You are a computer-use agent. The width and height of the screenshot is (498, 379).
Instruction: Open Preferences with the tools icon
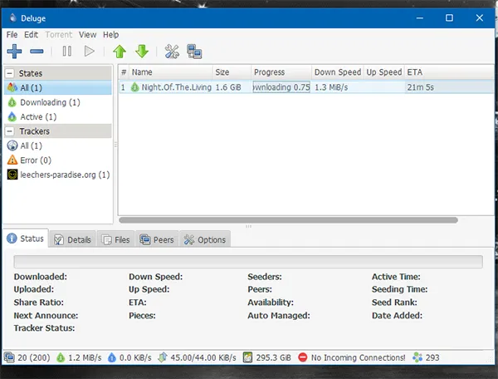tap(173, 52)
